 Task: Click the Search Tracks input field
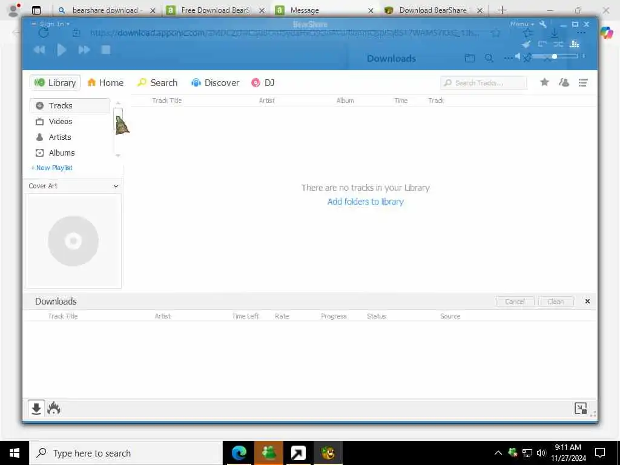click(x=484, y=83)
